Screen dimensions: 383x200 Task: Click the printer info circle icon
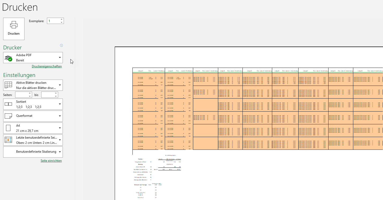(61, 46)
